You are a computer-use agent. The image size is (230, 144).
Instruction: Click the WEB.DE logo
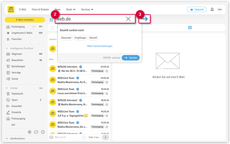point(11,9)
